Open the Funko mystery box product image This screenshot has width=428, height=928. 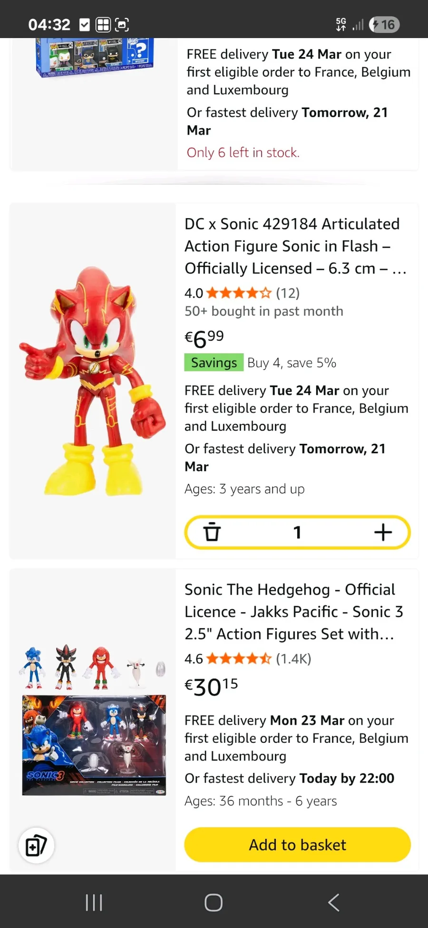click(x=94, y=57)
